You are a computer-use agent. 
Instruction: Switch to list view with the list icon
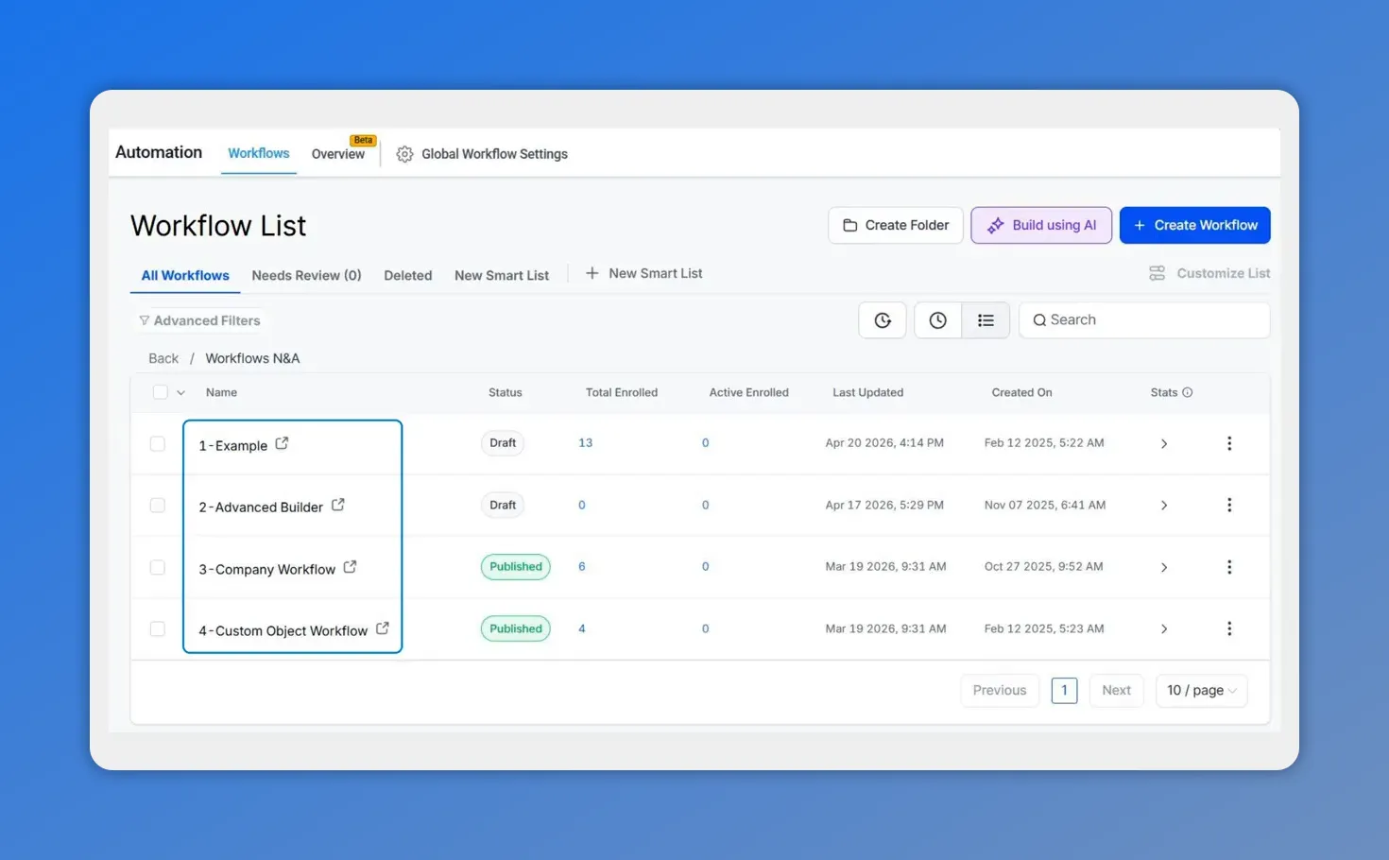(986, 319)
